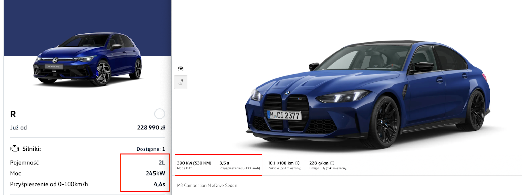Switch to BMW interior seat view icon

click(181, 82)
